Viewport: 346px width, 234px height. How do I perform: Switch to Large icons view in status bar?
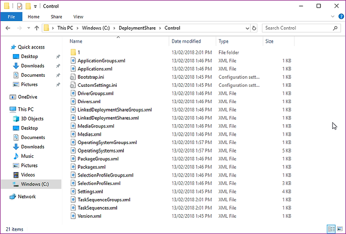pyautogui.click(x=340, y=229)
